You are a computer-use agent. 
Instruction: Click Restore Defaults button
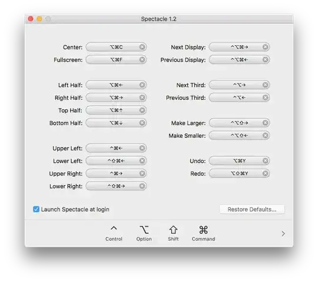pos(252,209)
